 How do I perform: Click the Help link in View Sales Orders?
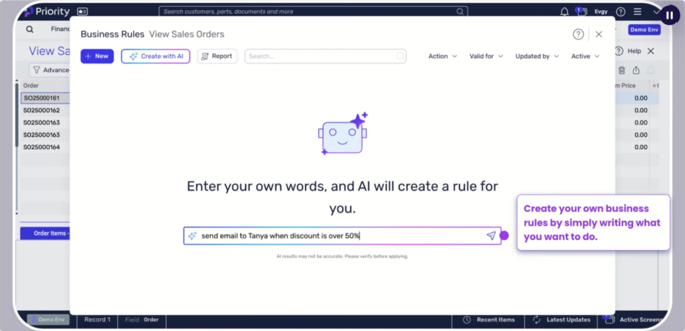pos(634,51)
